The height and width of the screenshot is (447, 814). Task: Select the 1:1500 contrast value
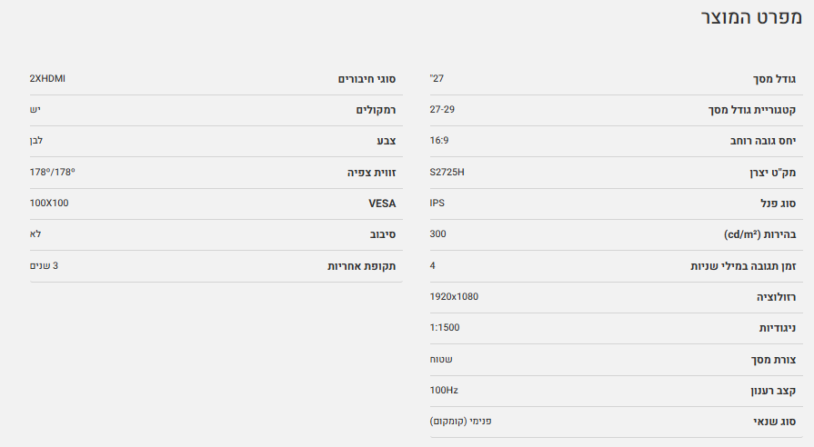445,327
